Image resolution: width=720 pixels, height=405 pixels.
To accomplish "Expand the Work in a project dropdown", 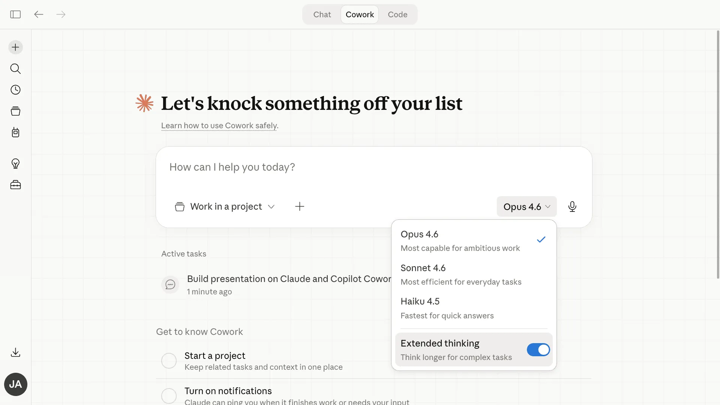I will point(225,207).
